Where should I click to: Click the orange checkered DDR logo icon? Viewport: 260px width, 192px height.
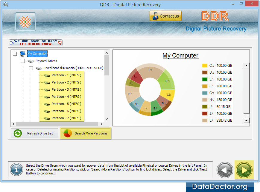tap(25, 22)
